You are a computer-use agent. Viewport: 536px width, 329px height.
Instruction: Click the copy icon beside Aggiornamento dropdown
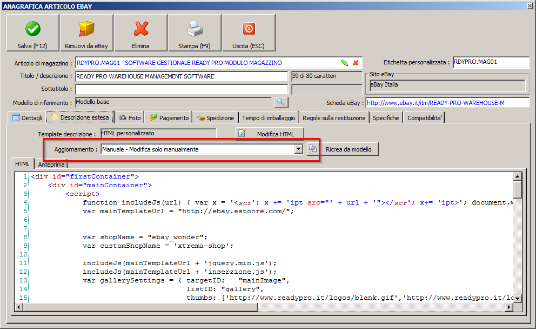tap(313, 149)
